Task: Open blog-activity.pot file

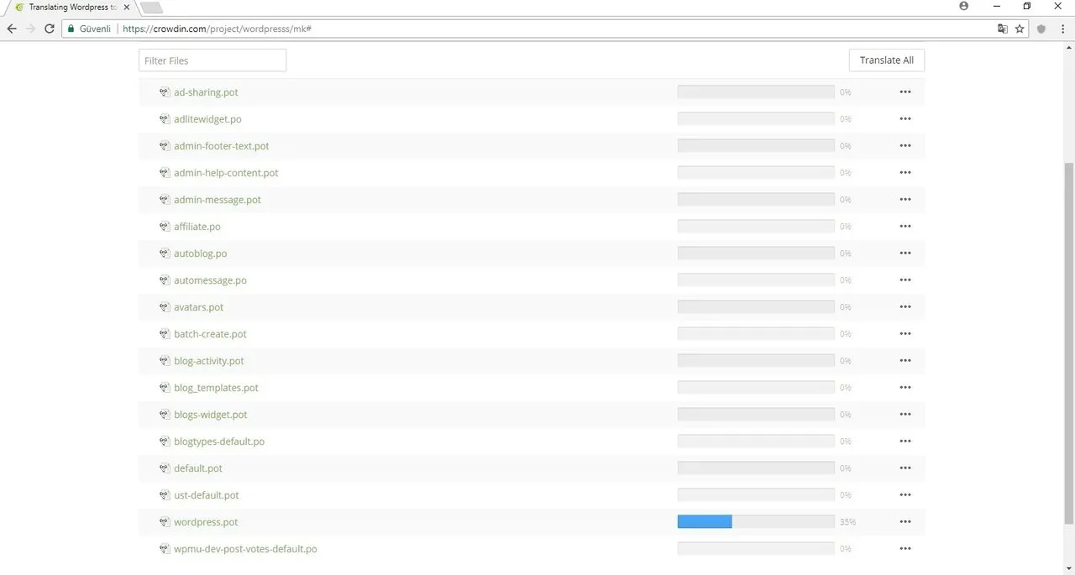Action: (209, 361)
